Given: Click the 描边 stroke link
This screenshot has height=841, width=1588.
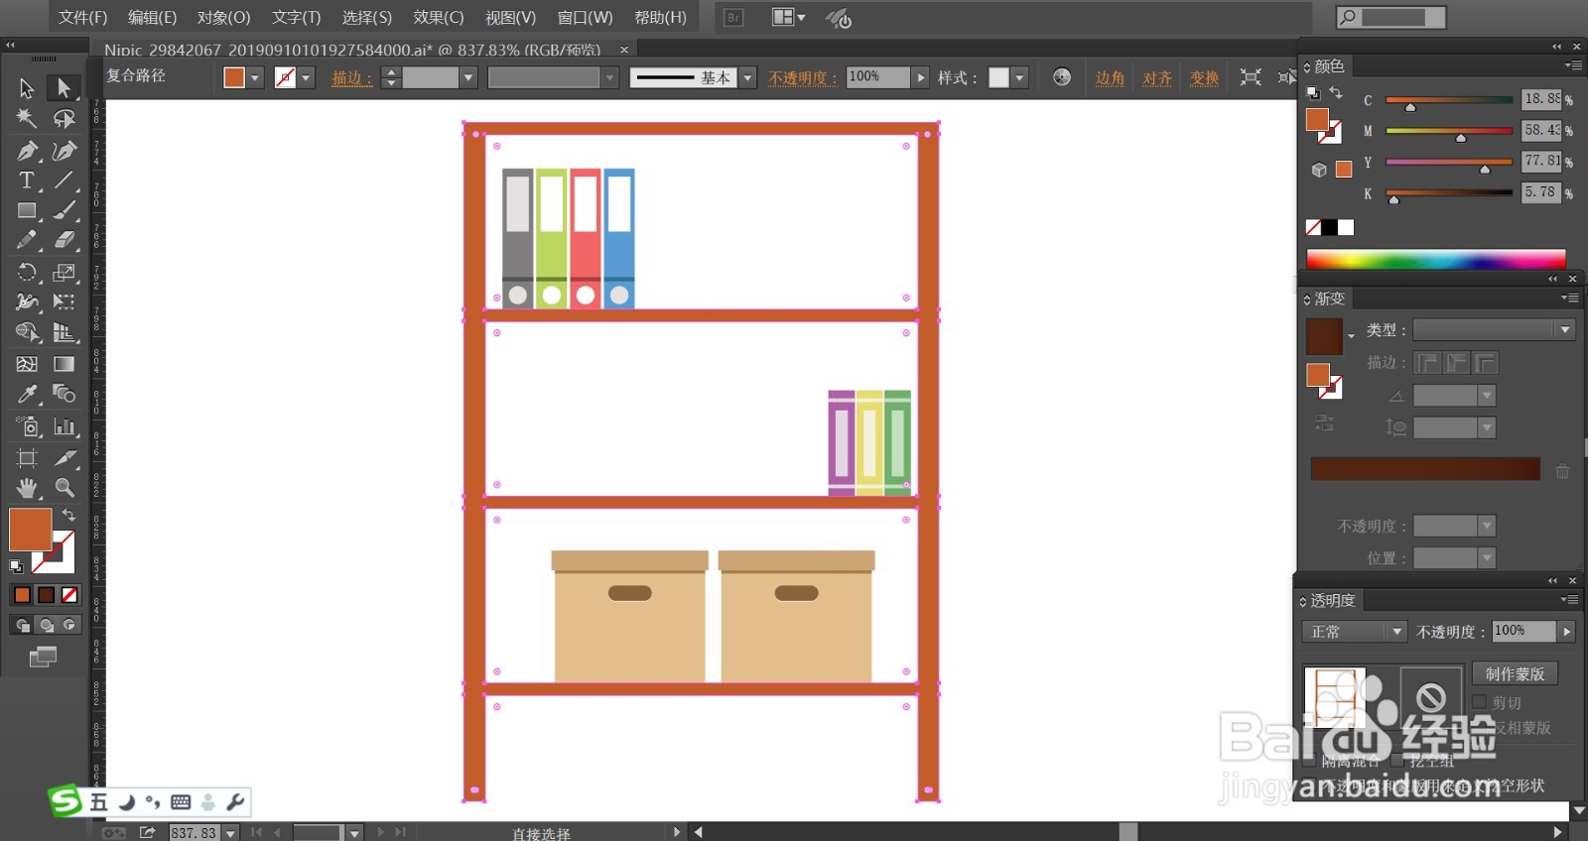Looking at the screenshot, I should (x=352, y=77).
